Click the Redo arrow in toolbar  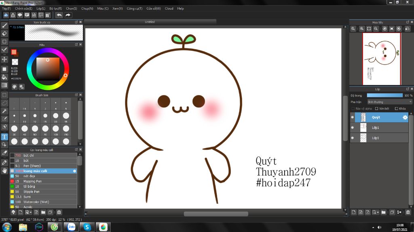point(68,15)
